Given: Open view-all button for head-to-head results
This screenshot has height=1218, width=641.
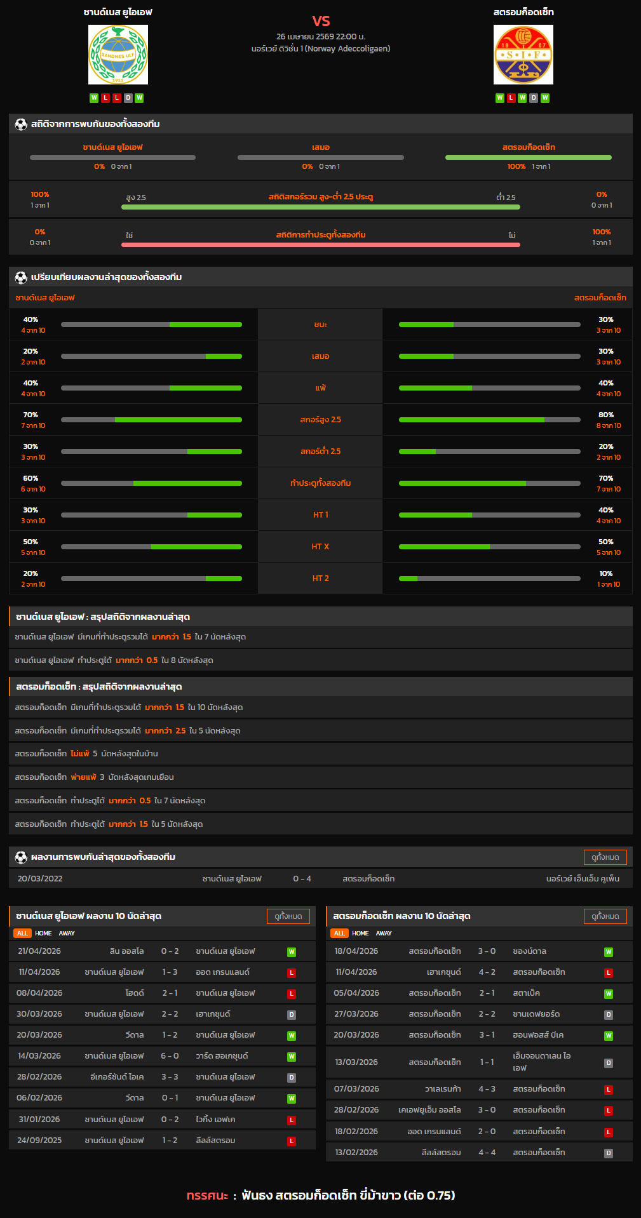Looking at the screenshot, I should pyautogui.click(x=605, y=857).
